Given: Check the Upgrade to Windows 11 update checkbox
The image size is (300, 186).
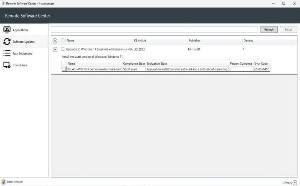Looking at the screenshot, I should pyautogui.click(x=63, y=49).
